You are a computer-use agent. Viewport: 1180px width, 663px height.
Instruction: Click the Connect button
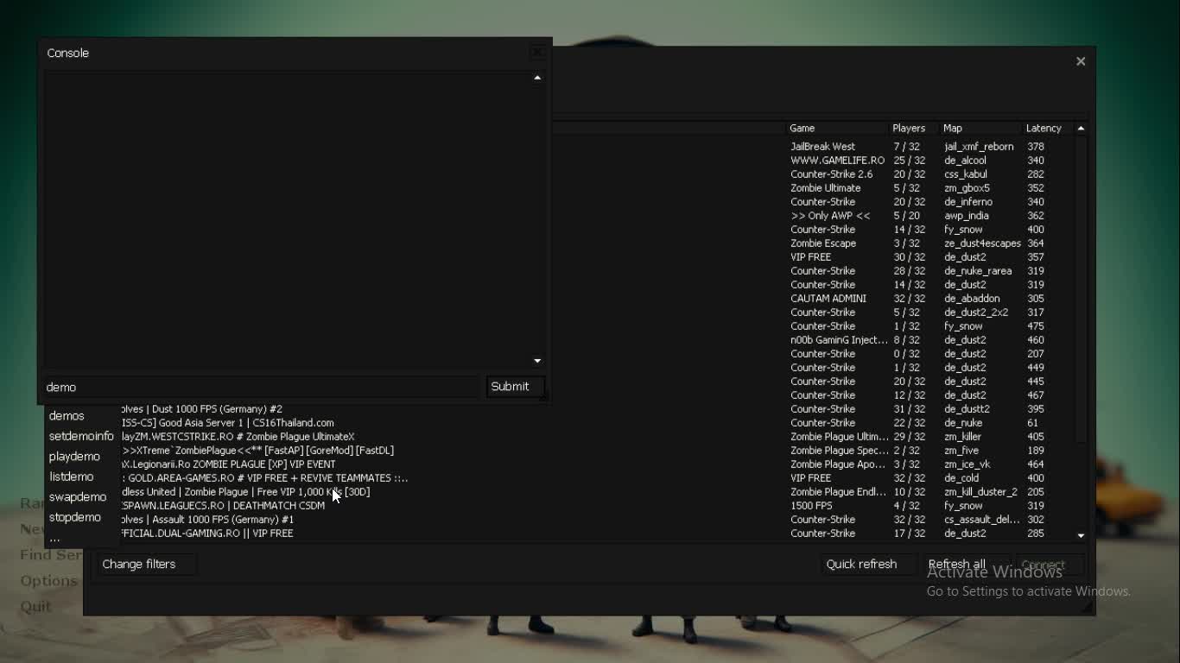1049,565
